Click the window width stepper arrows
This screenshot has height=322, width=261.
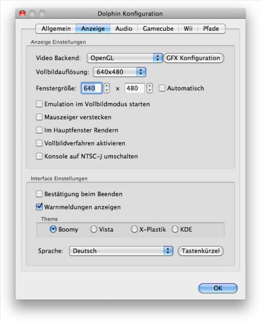tap(107, 88)
